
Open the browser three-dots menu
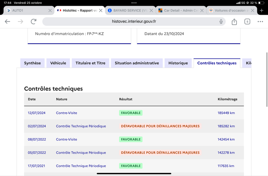click(260, 21)
